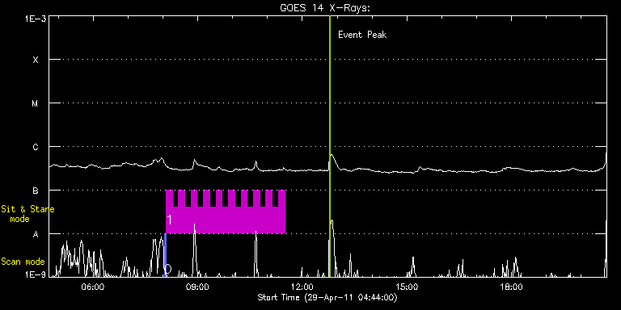621x310 pixels.
Task: Click the 1E-3 upper axis limit label
Action: (x=36, y=19)
